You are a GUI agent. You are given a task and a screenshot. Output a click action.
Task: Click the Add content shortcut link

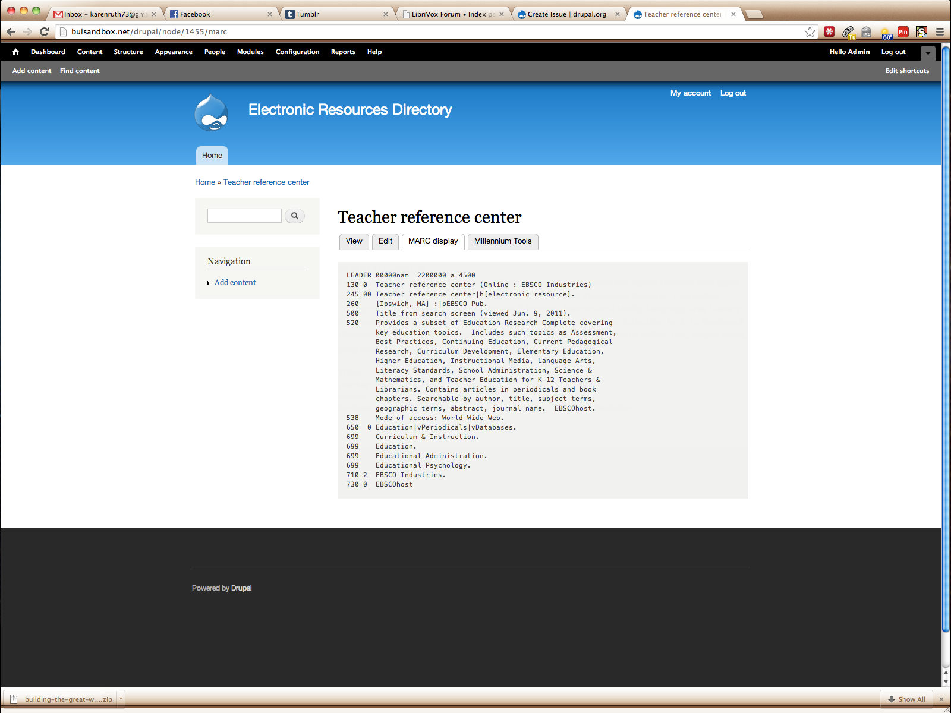click(32, 71)
